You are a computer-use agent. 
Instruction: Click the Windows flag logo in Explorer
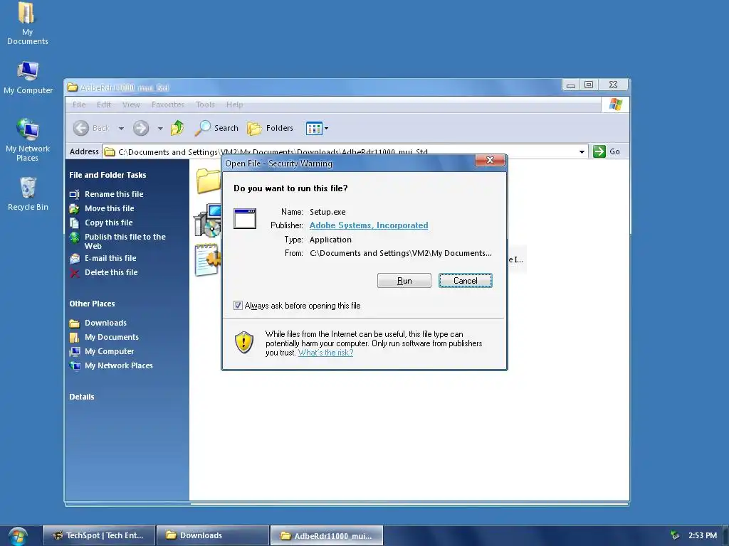tap(616, 105)
